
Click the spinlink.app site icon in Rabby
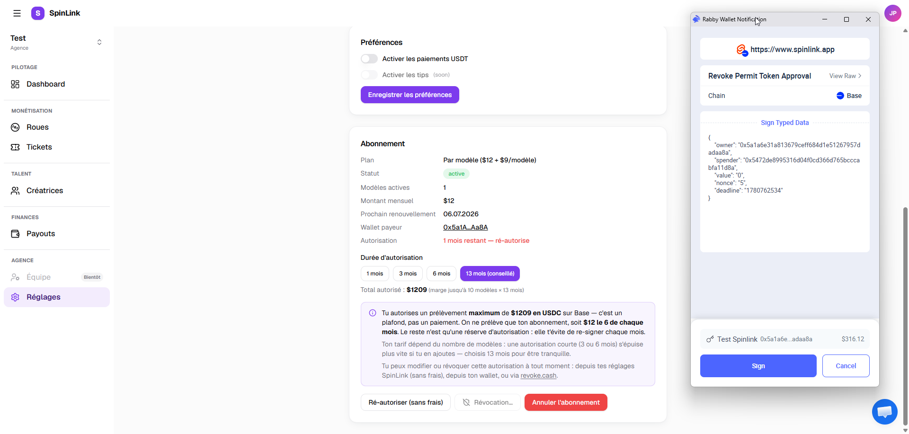point(741,50)
